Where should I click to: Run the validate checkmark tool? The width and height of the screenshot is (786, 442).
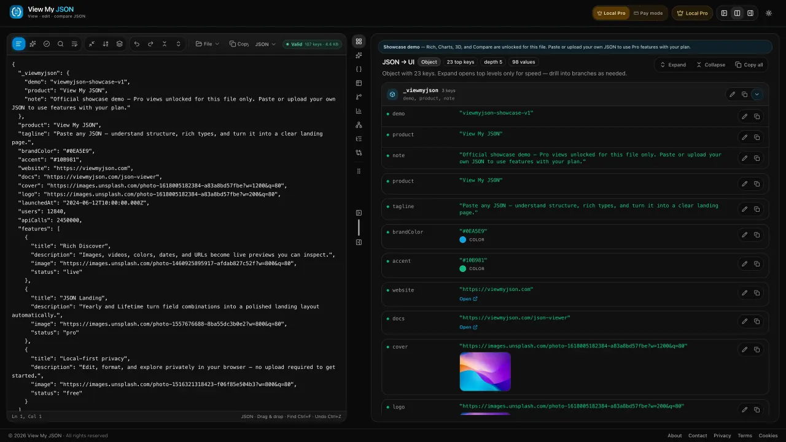pyautogui.click(x=47, y=44)
